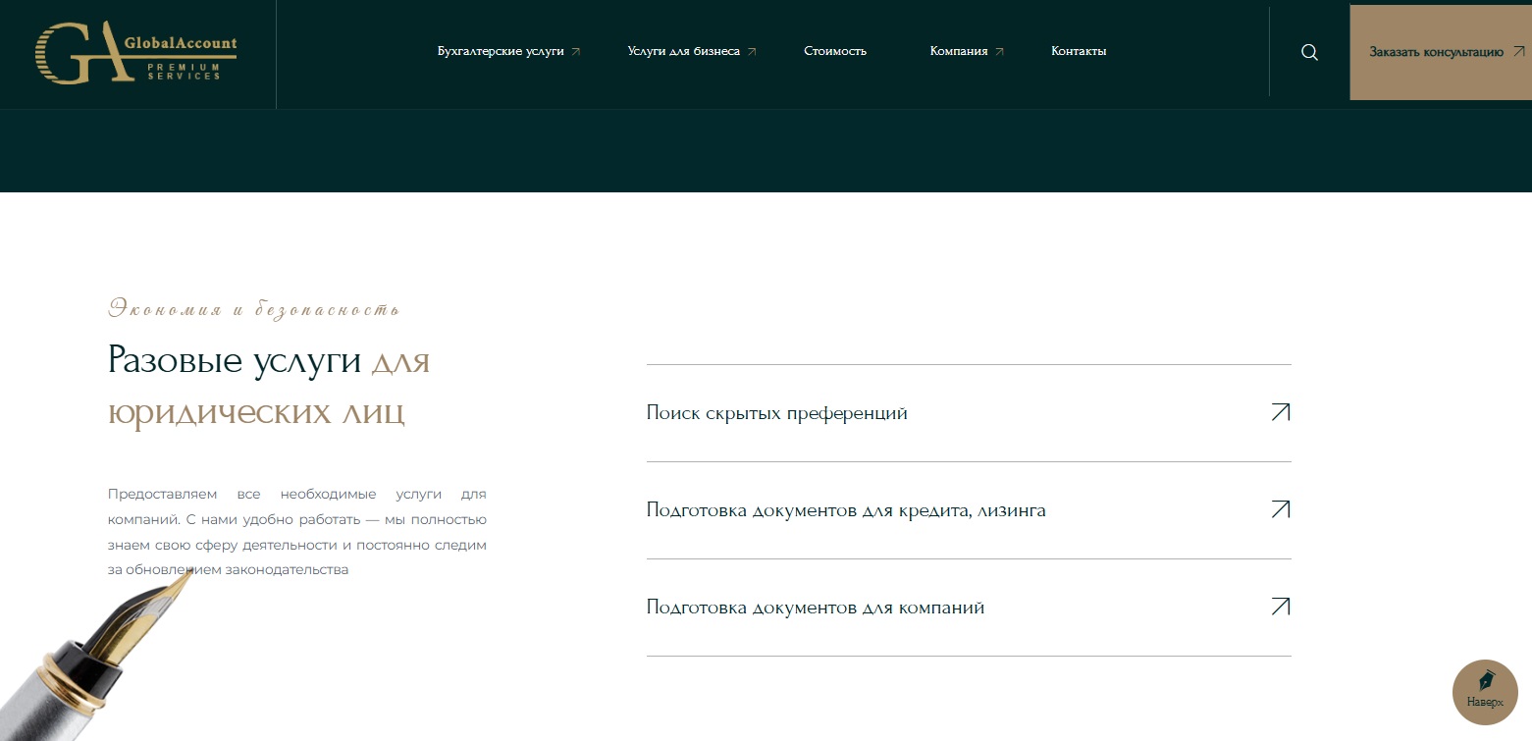
Task: Select Услуги для бизнеса in navigation
Action: [x=683, y=51]
